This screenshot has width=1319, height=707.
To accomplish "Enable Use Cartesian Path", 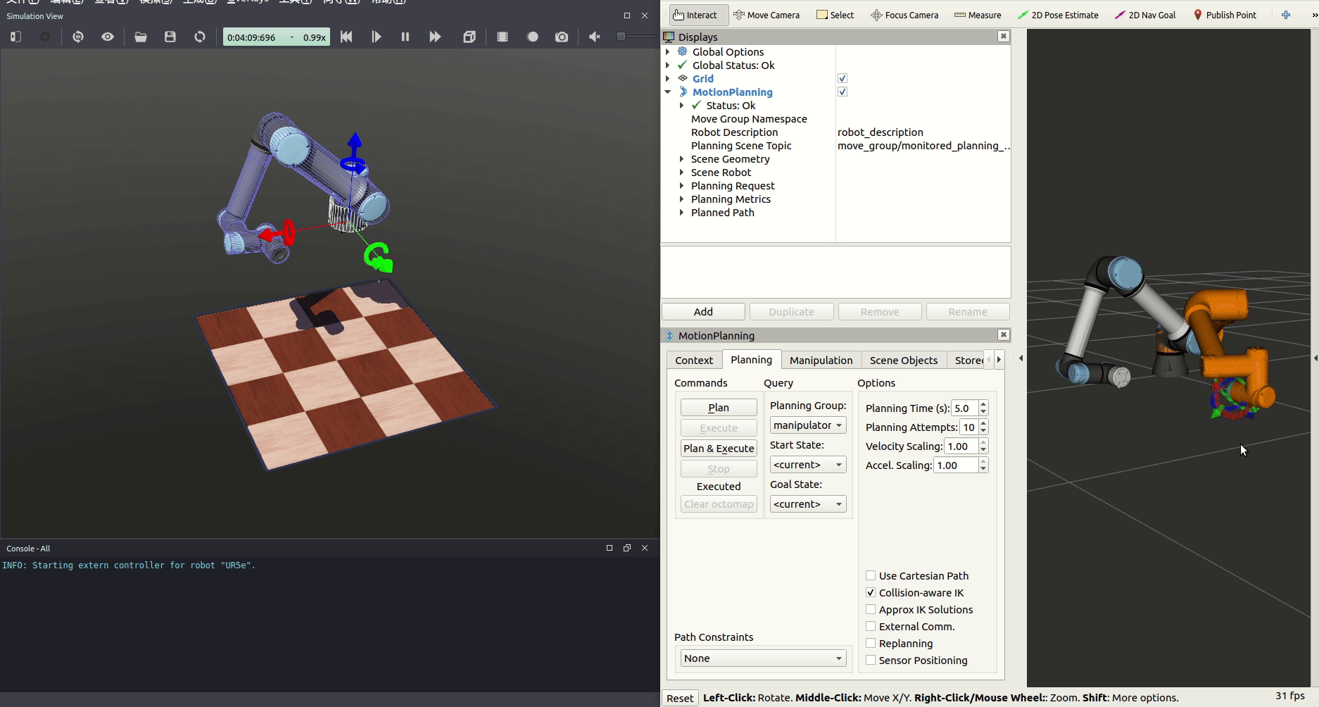I will [x=871, y=575].
